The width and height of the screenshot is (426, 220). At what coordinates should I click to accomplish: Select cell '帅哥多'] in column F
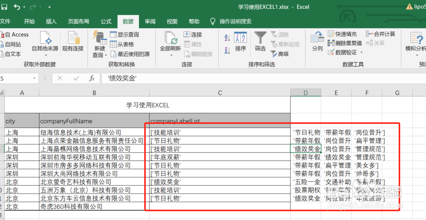coord(367,173)
